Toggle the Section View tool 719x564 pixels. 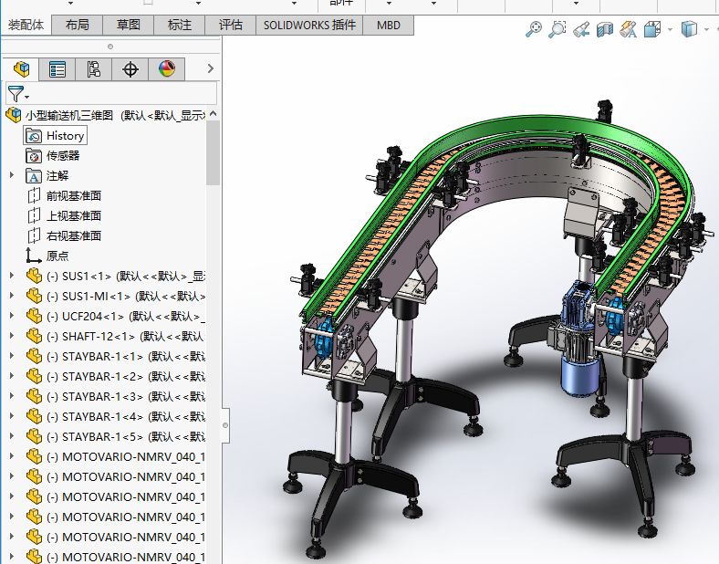coord(604,29)
